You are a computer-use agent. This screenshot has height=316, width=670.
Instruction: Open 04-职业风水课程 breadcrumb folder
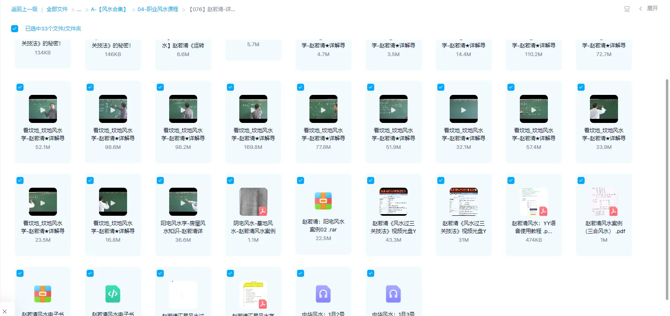158,9
